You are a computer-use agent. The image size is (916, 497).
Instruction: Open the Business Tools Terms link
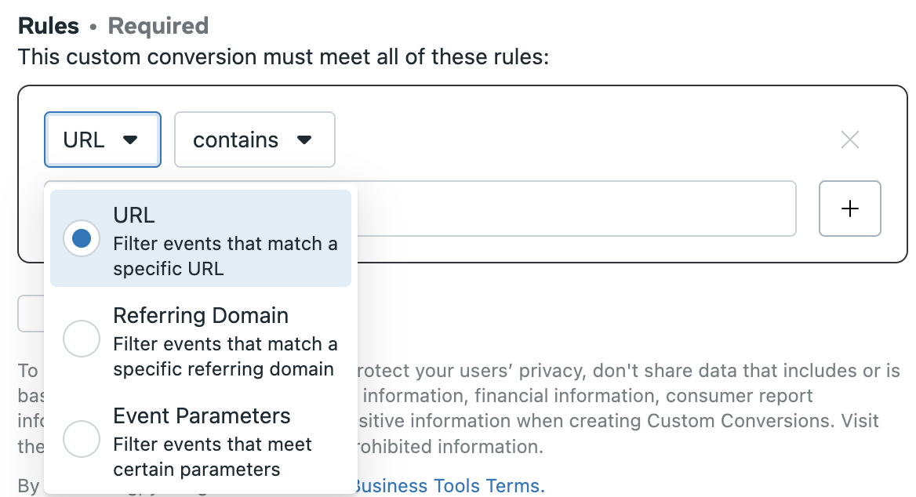pyautogui.click(x=448, y=486)
